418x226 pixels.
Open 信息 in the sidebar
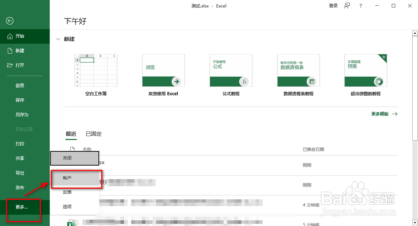25,86
